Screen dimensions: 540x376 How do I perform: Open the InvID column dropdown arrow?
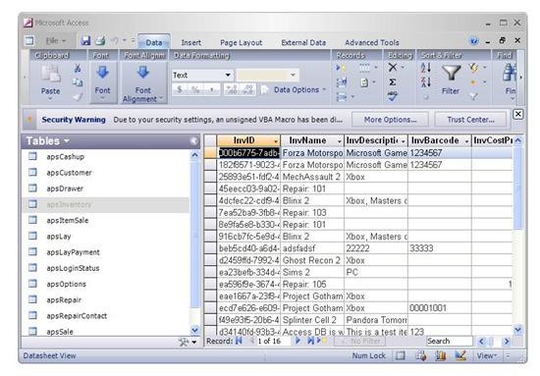[x=276, y=141]
